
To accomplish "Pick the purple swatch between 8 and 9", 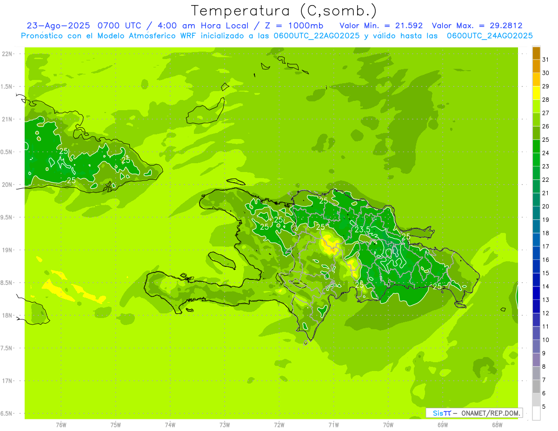I will (x=536, y=360).
